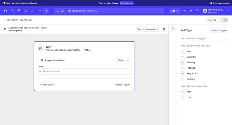232x125 pixels.
Task: Click the Subscribe now link
Action: 127,3
